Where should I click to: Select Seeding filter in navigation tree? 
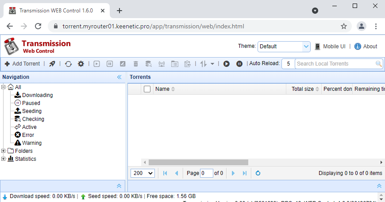pyautogui.click(x=32, y=111)
